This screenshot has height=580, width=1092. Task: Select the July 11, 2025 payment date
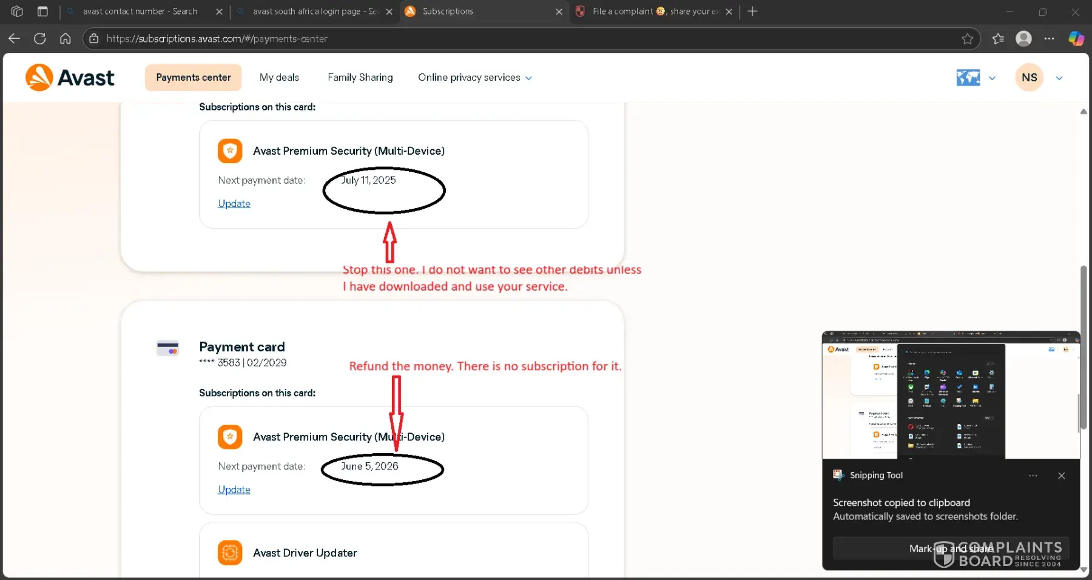[x=368, y=180]
